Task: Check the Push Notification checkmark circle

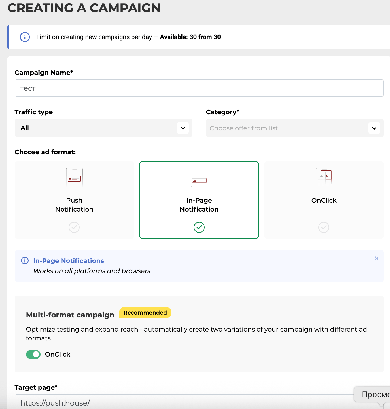Action: [74, 227]
